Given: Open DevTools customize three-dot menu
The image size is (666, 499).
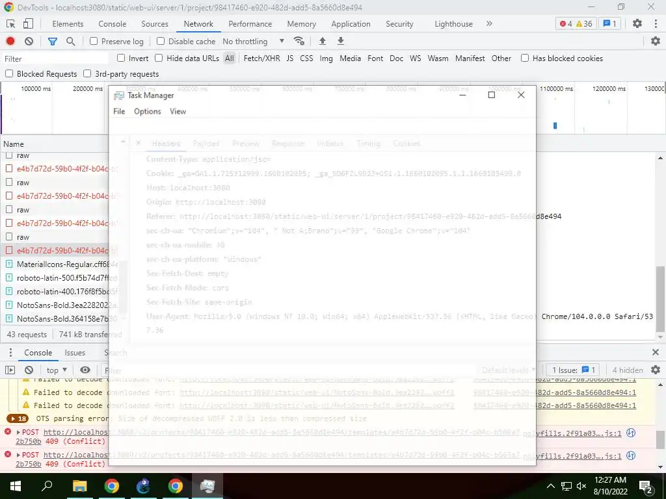Looking at the screenshot, I should (x=656, y=24).
